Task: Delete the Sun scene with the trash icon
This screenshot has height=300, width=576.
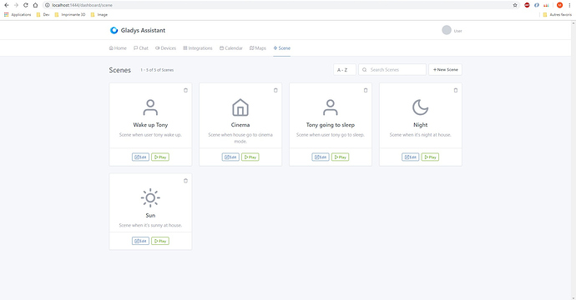Action: (185, 181)
